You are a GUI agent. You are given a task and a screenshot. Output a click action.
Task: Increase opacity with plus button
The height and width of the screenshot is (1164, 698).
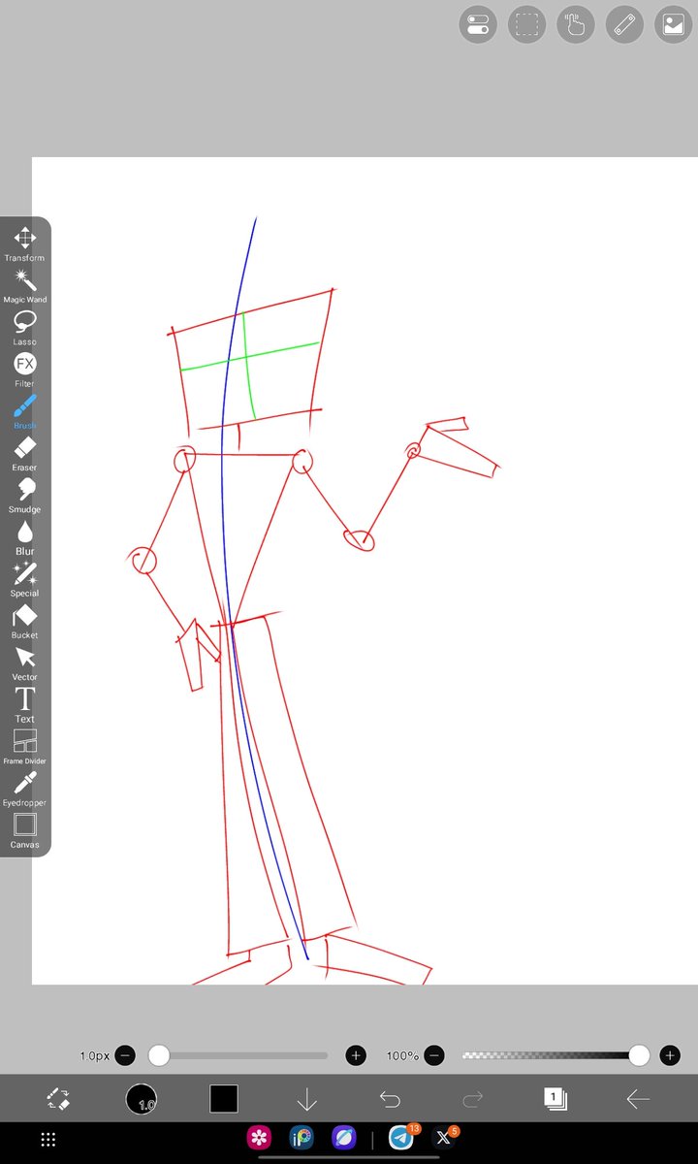click(x=669, y=1055)
